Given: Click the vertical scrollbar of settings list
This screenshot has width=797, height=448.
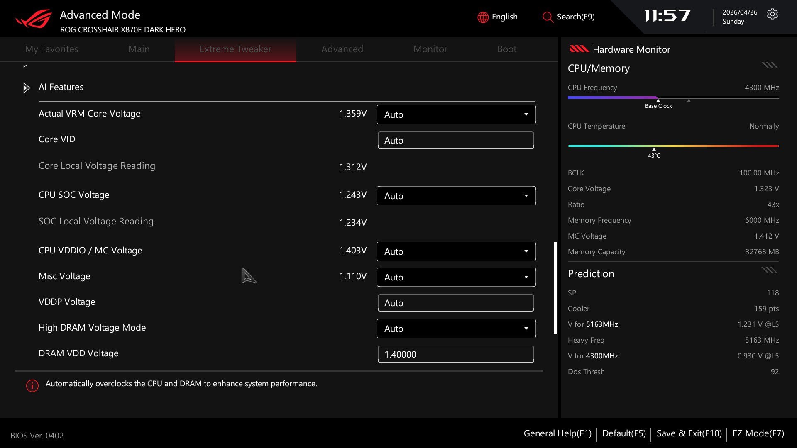Looking at the screenshot, I should pos(555,288).
